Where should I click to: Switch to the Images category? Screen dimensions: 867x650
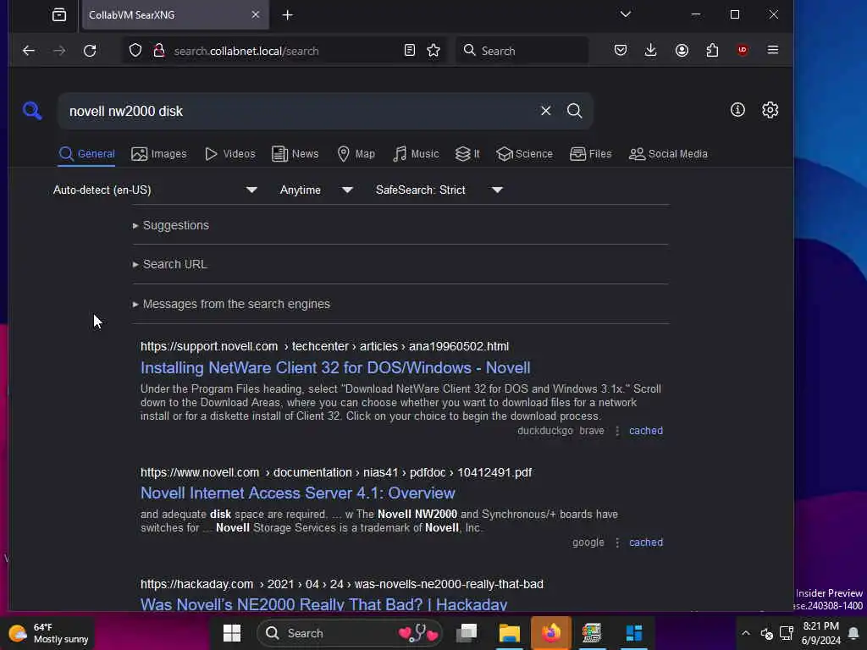[158, 154]
